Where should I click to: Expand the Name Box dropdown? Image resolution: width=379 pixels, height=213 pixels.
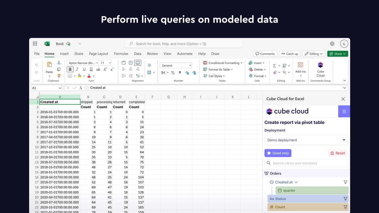pos(60,88)
